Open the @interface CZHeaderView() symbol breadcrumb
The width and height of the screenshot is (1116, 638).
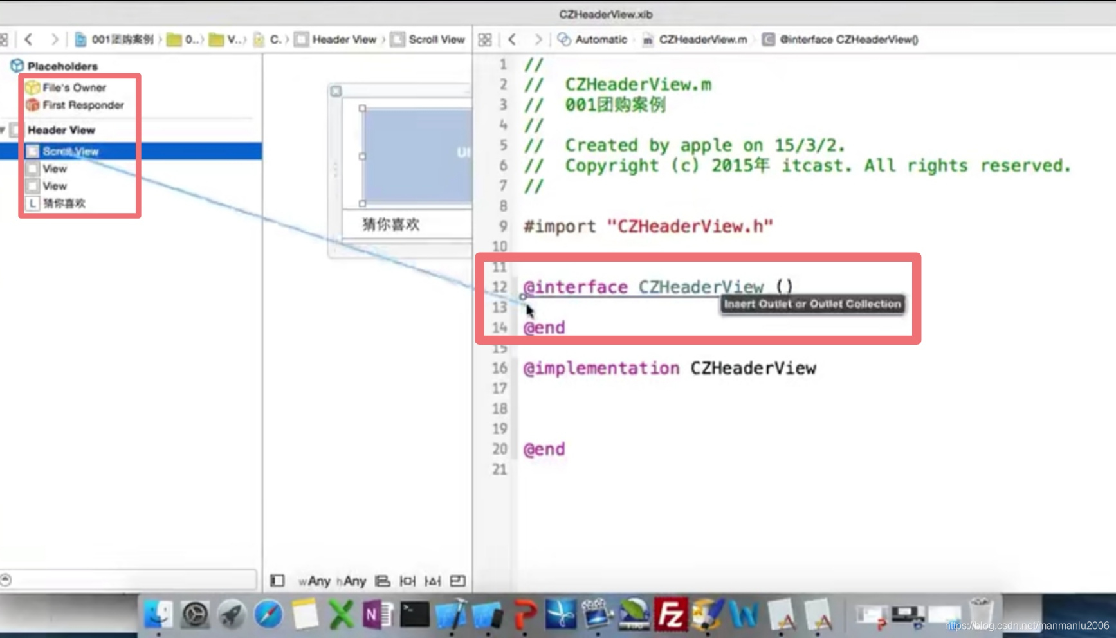pos(840,39)
